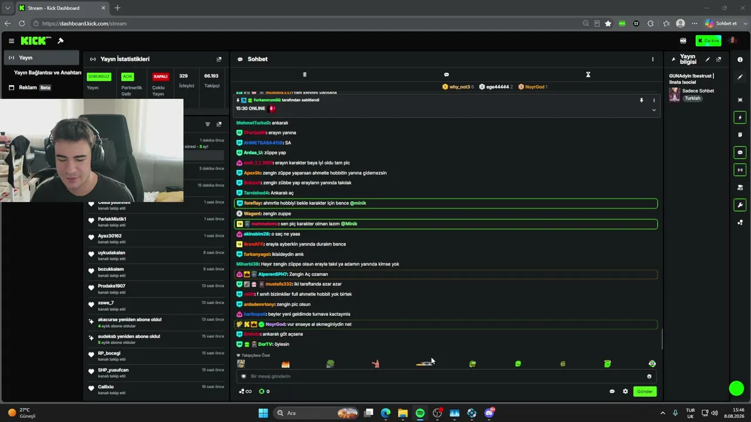Click the green floating circle button

[736, 389]
